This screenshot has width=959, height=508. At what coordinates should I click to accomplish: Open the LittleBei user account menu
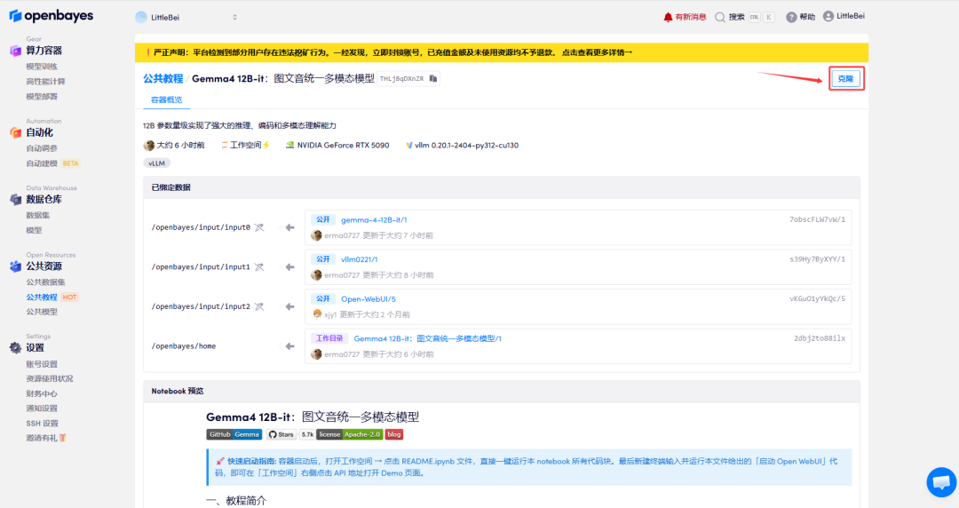[x=844, y=17]
